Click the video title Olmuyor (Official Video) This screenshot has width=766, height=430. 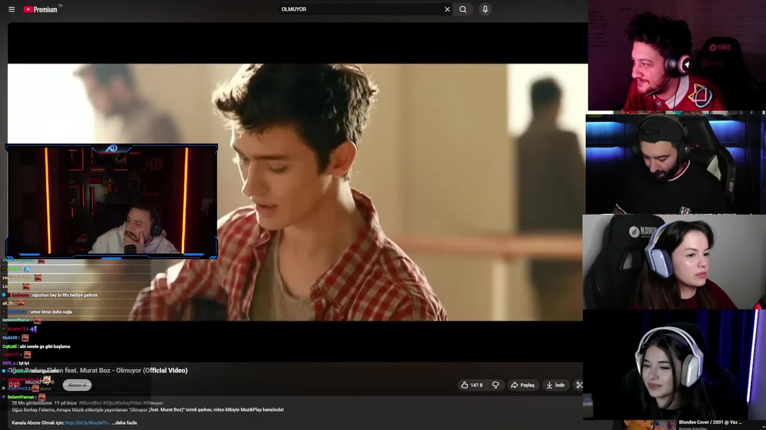point(98,370)
